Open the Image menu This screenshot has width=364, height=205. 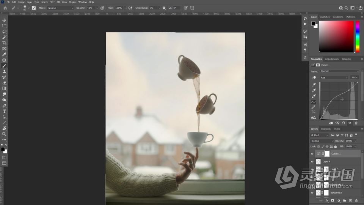click(21, 2)
